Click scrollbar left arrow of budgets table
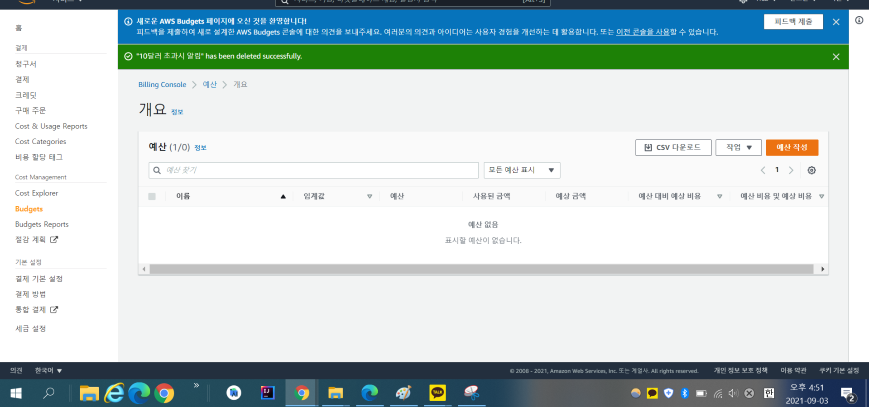Image resolution: width=869 pixels, height=407 pixels. [144, 269]
